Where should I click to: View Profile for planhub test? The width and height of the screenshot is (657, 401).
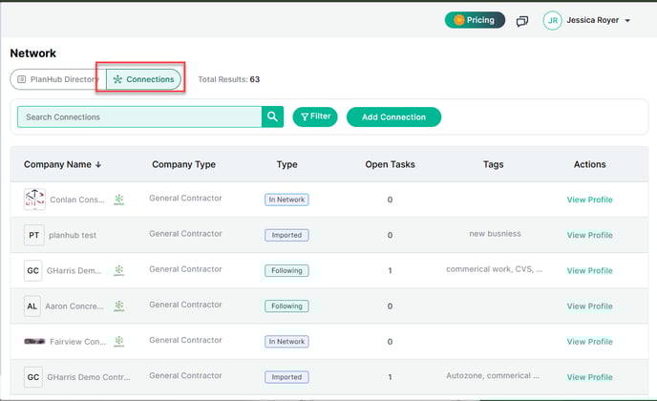point(589,235)
